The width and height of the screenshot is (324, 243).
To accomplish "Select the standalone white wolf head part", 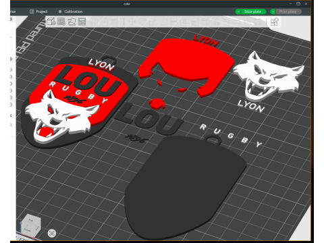I will pos(269,76).
